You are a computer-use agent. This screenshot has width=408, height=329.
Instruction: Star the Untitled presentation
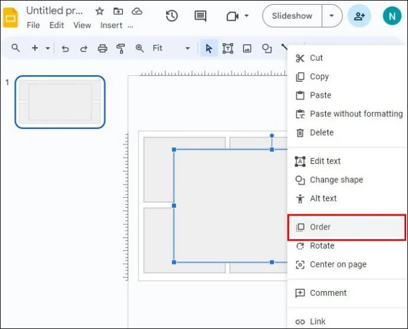[x=100, y=11]
